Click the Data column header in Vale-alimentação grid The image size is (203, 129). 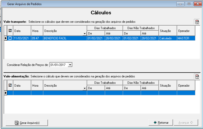(22, 86)
